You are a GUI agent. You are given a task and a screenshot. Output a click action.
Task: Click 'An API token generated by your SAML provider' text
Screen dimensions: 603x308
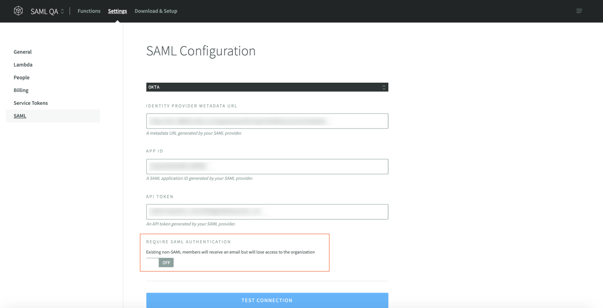pos(191,224)
